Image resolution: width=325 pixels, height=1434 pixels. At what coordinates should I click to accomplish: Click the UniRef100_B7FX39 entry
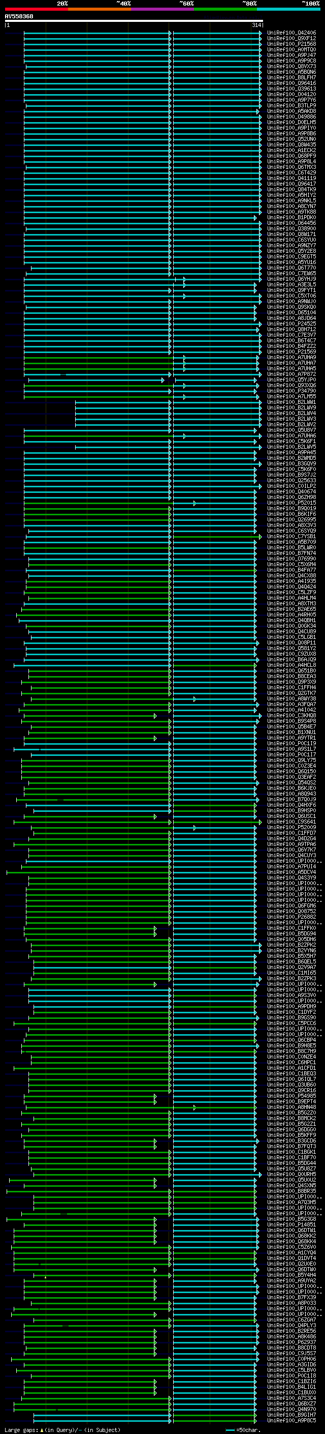coord(291,1298)
